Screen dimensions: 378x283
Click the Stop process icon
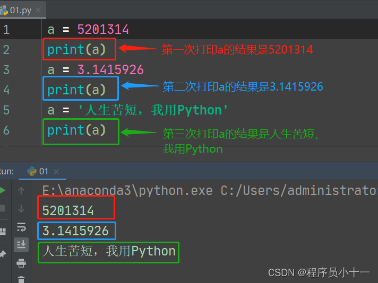click(3, 208)
